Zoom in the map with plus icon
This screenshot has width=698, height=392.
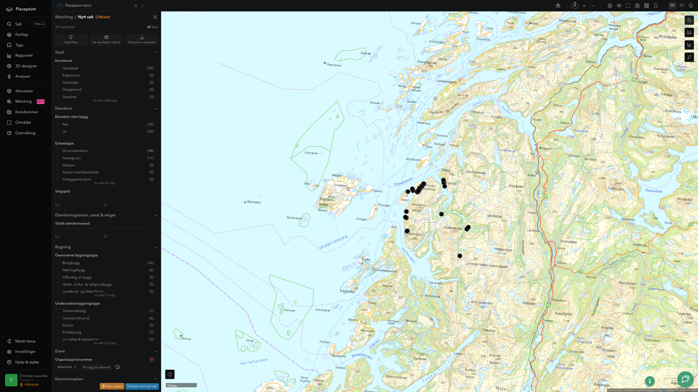click(x=584, y=6)
